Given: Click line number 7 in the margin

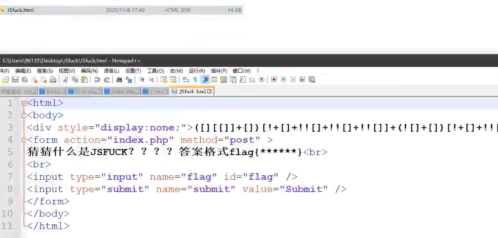Looking at the screenshot, I should [10, 177].
